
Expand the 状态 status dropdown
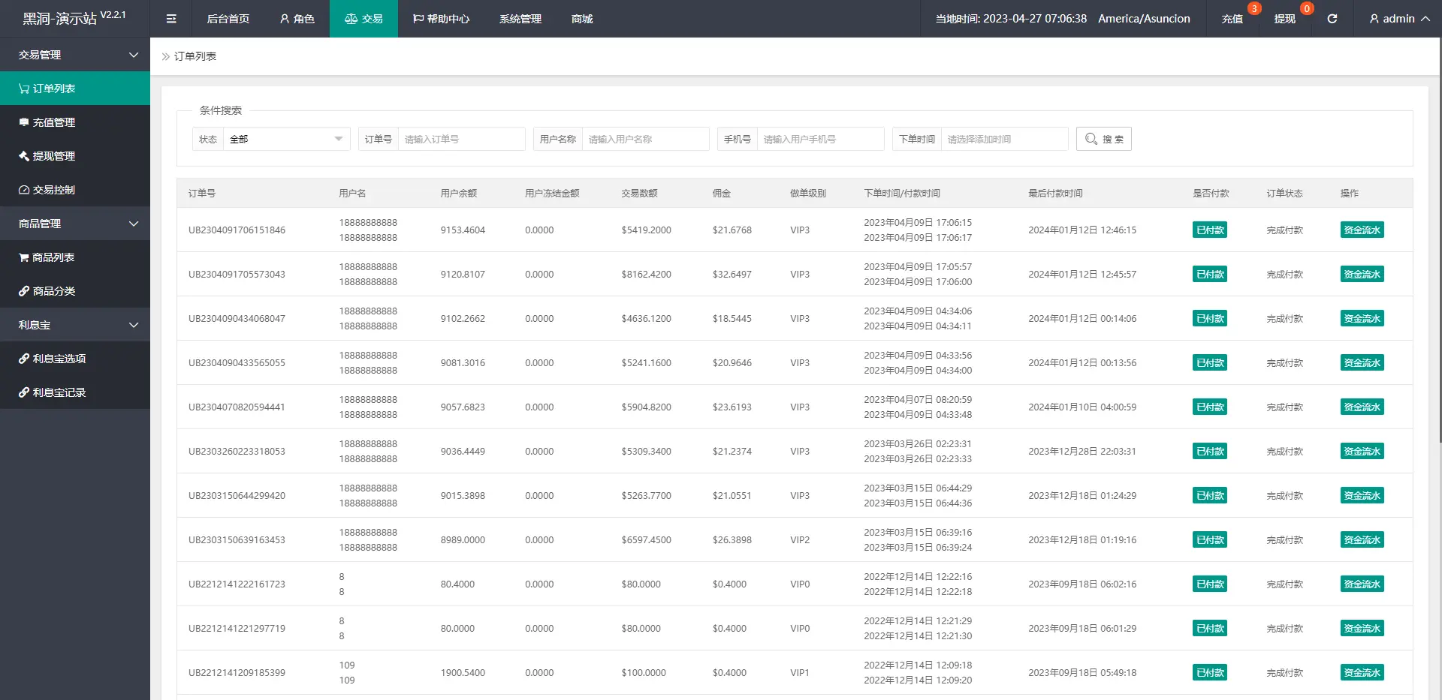(286, 140)
